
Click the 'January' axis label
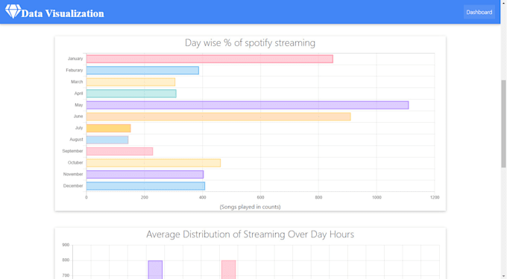coord(75,59)
